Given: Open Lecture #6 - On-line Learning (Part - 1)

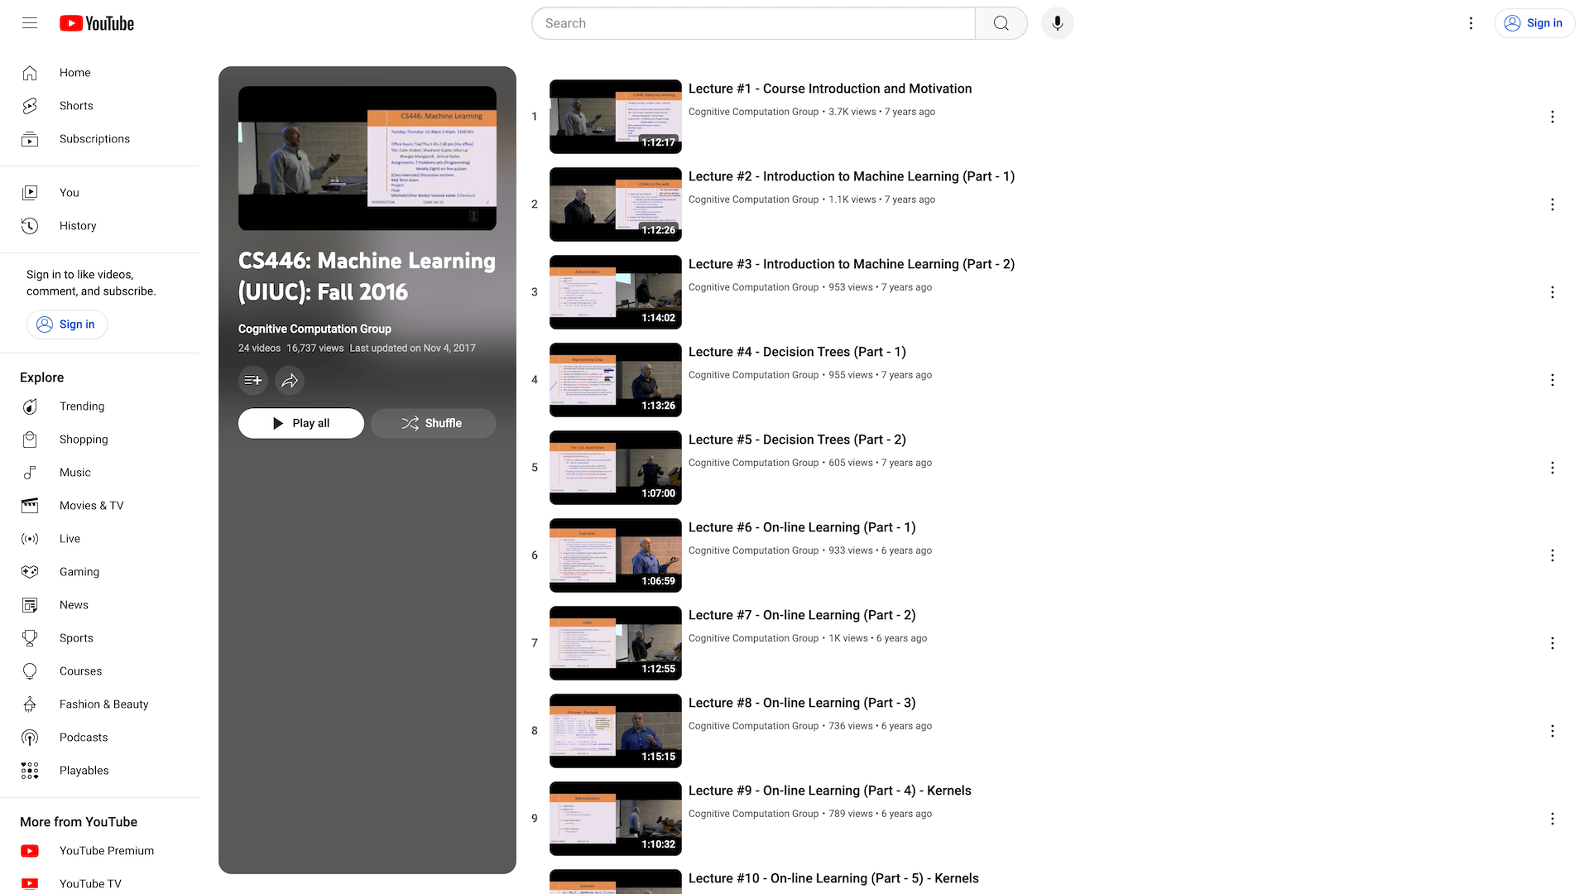Looking at the screenshot, I should [x=802, y=527].
